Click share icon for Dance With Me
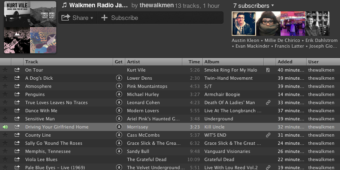 [17, 111]
